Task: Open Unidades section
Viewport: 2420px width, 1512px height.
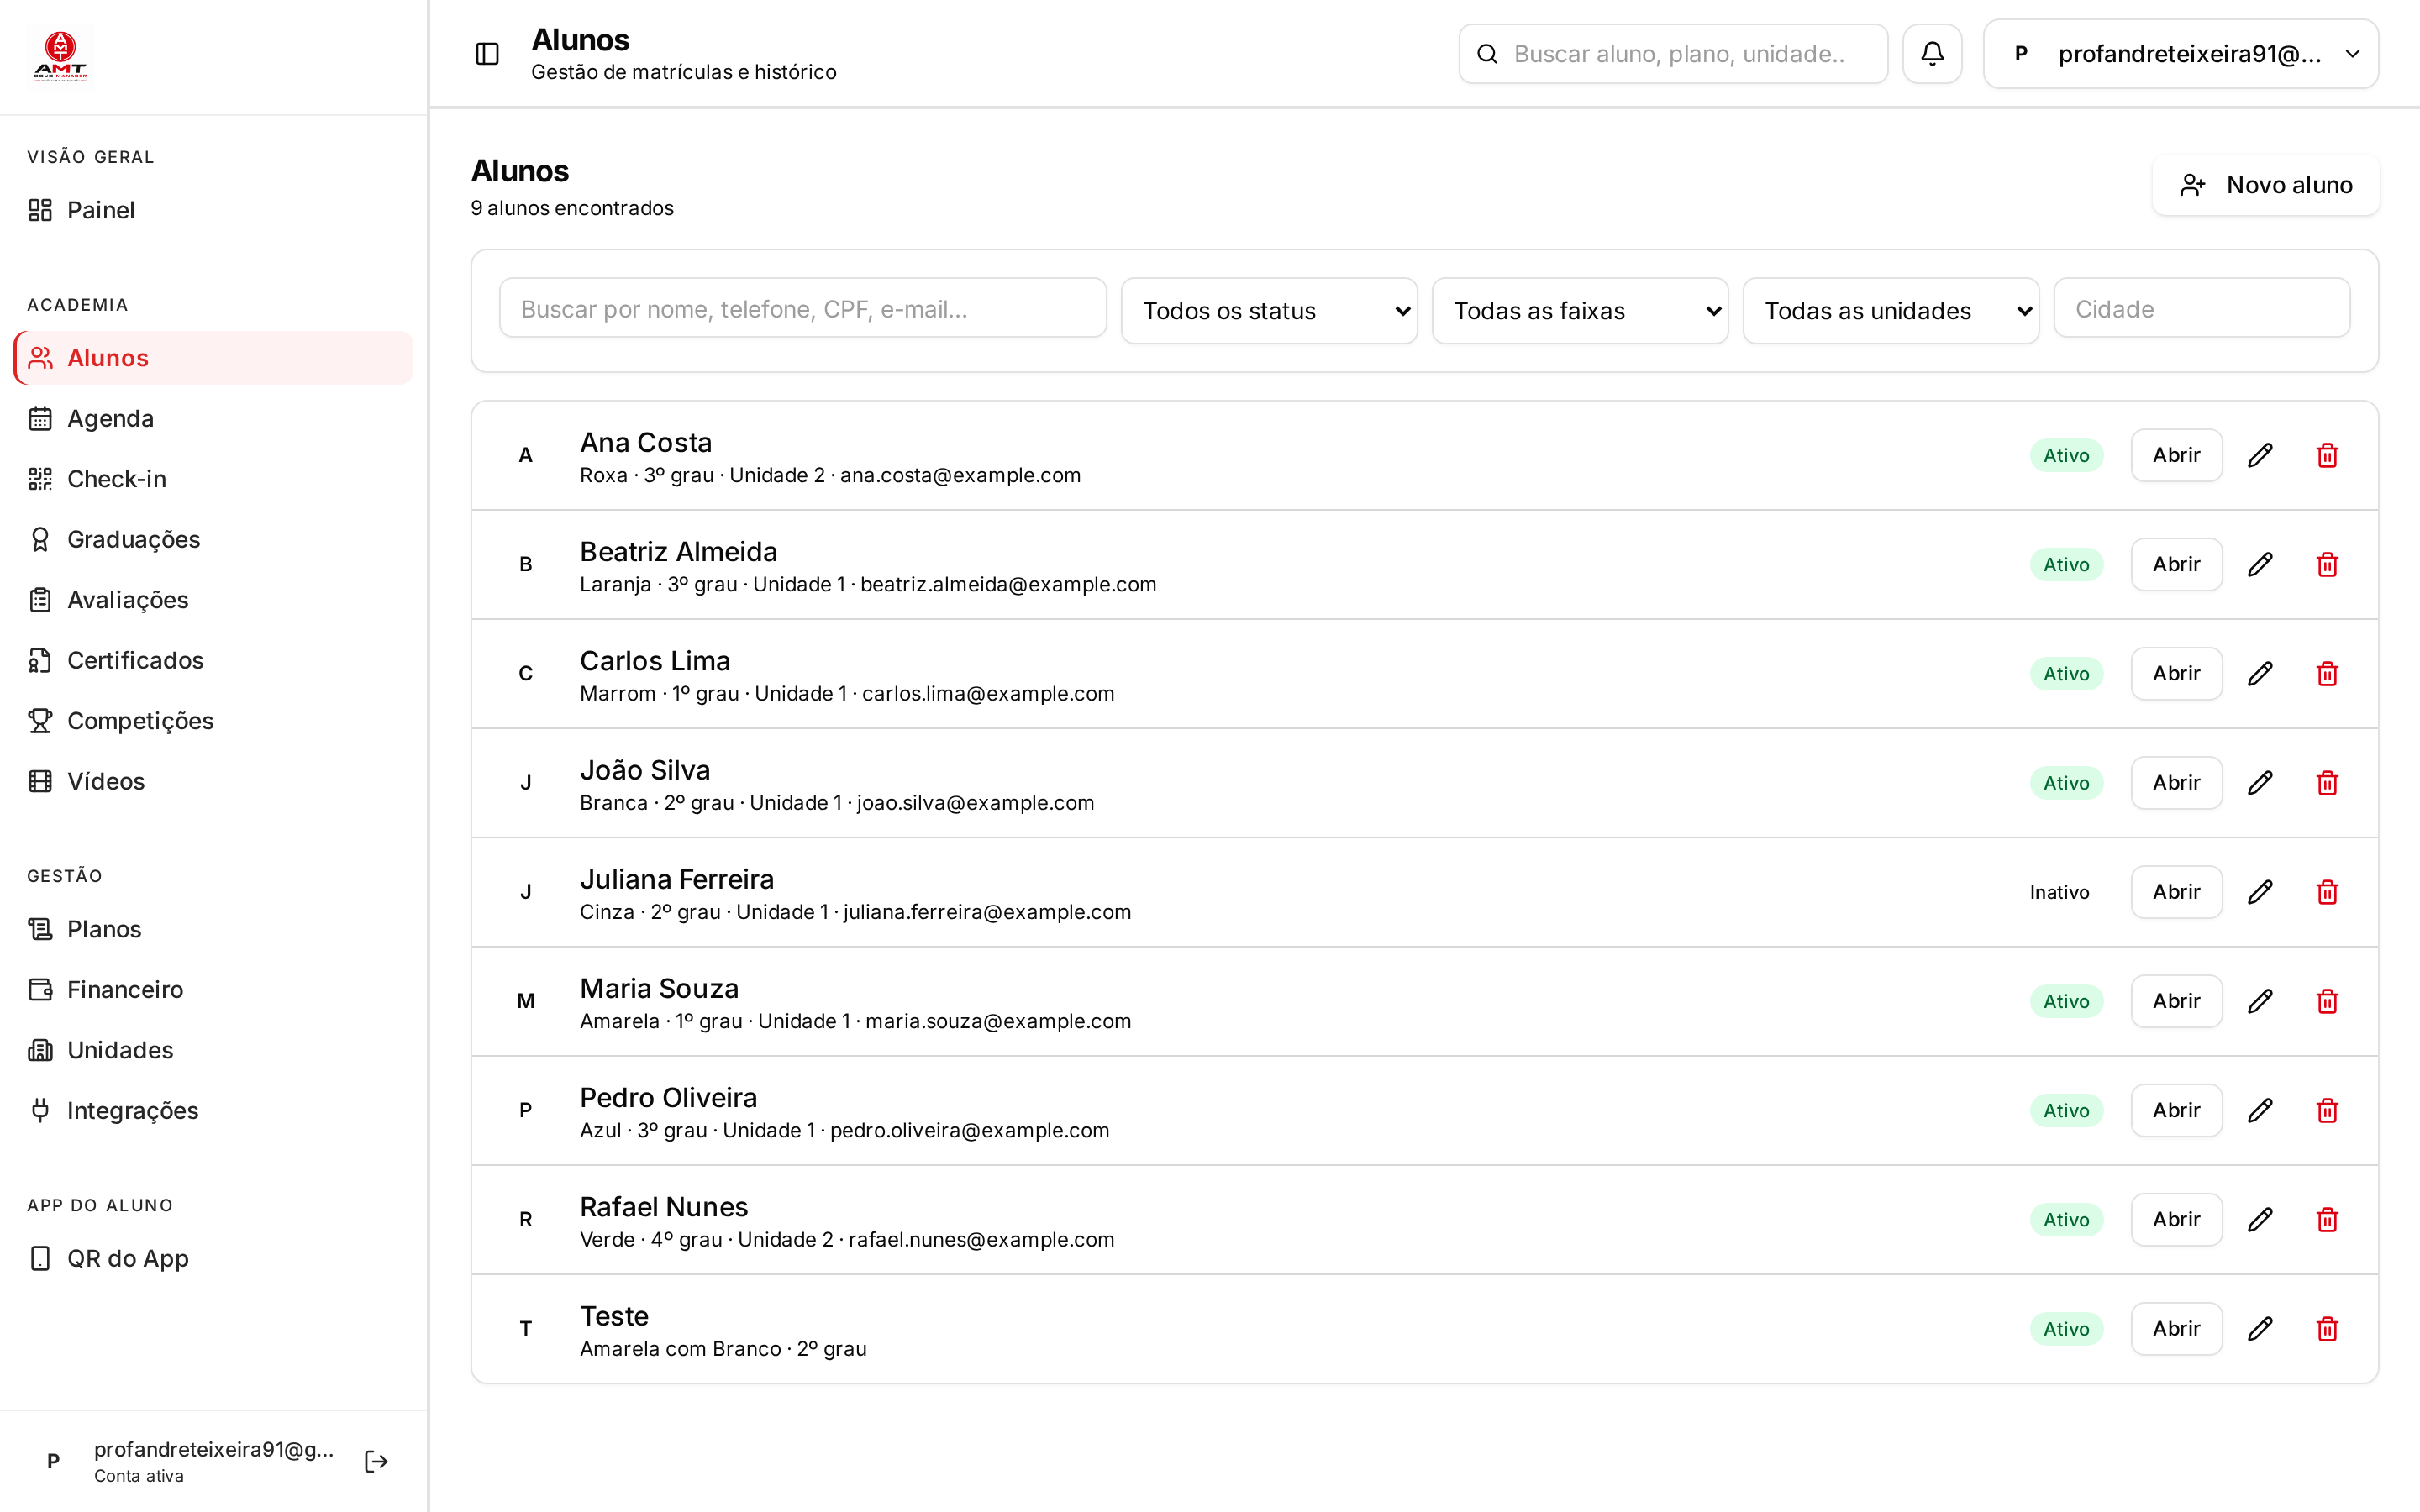Action: pos(213,1050)
